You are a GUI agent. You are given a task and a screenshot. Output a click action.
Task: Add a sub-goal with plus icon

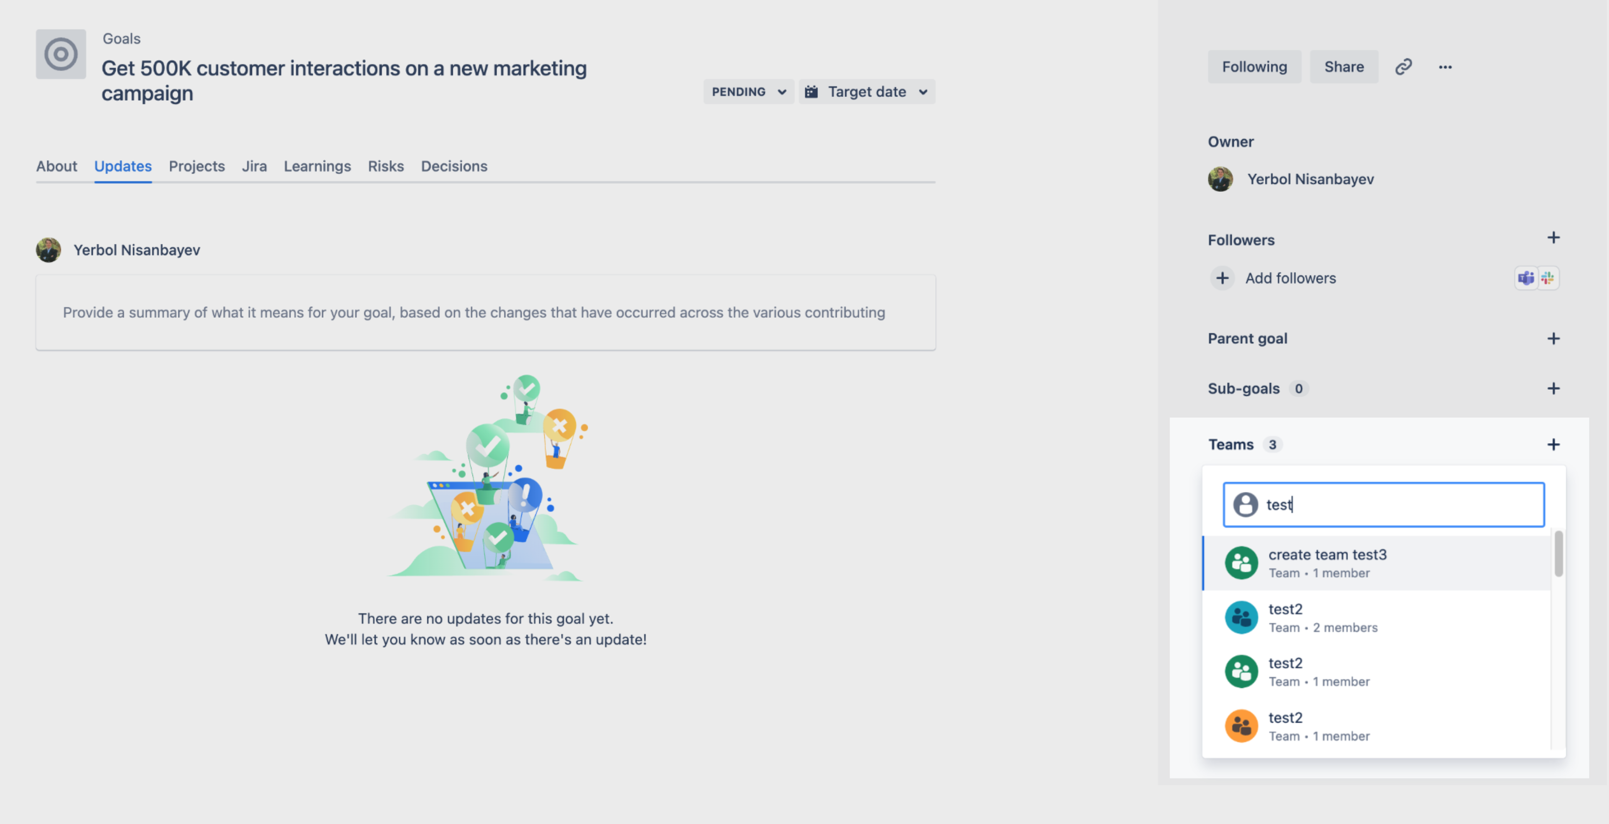tap(1553, 388)
